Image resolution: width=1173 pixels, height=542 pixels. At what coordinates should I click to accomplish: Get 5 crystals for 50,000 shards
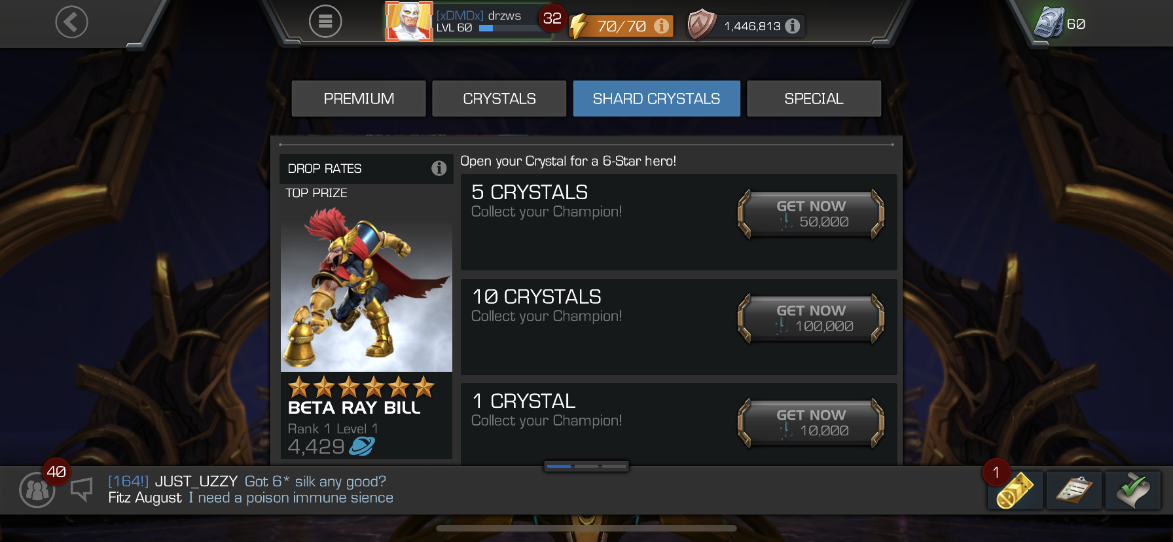tap(811, 214)
